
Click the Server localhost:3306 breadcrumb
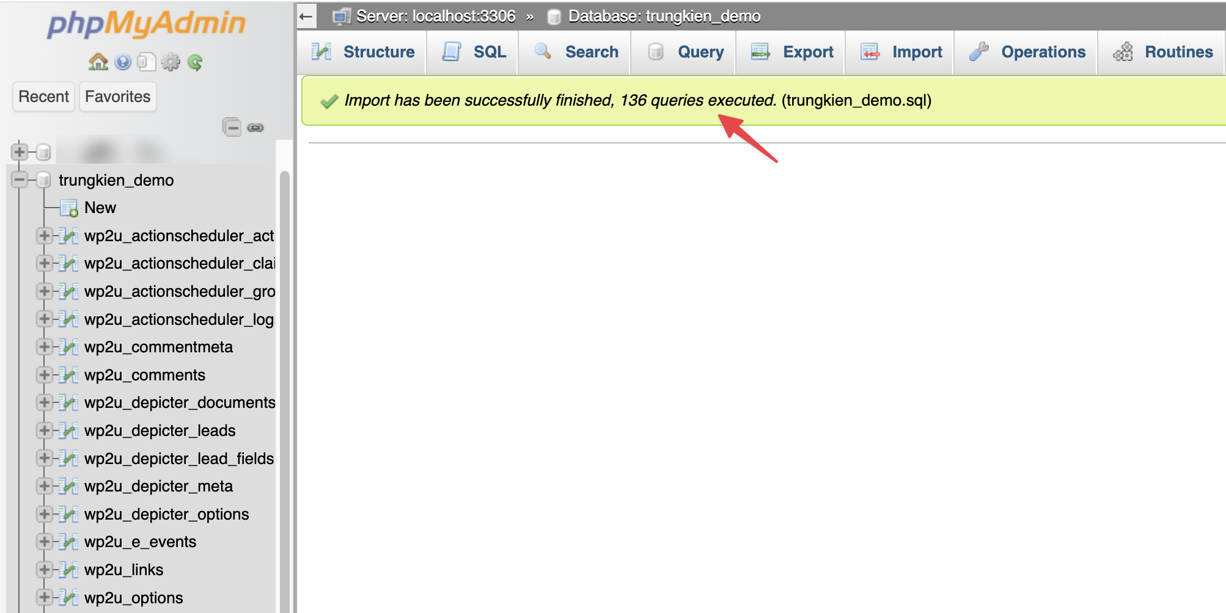click(x=436, y=16)
